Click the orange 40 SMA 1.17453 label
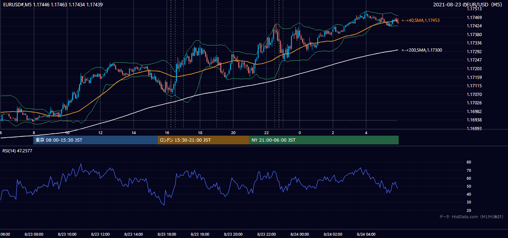 [421, 20]
